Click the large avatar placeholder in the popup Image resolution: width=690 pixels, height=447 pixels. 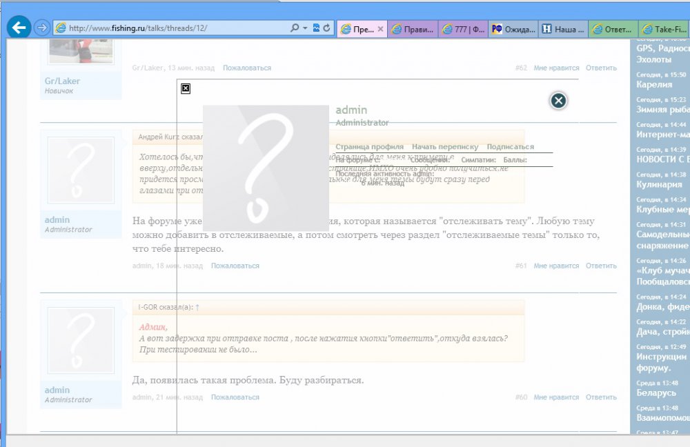pyautogui.click(x=265, y=168)
